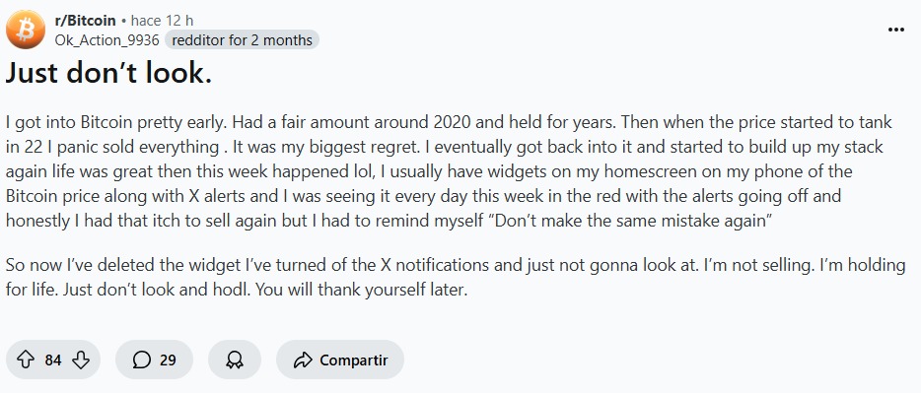Click the vote score 84
The width and height of the screenshot is (921, 393).
[x=53, y=360]
